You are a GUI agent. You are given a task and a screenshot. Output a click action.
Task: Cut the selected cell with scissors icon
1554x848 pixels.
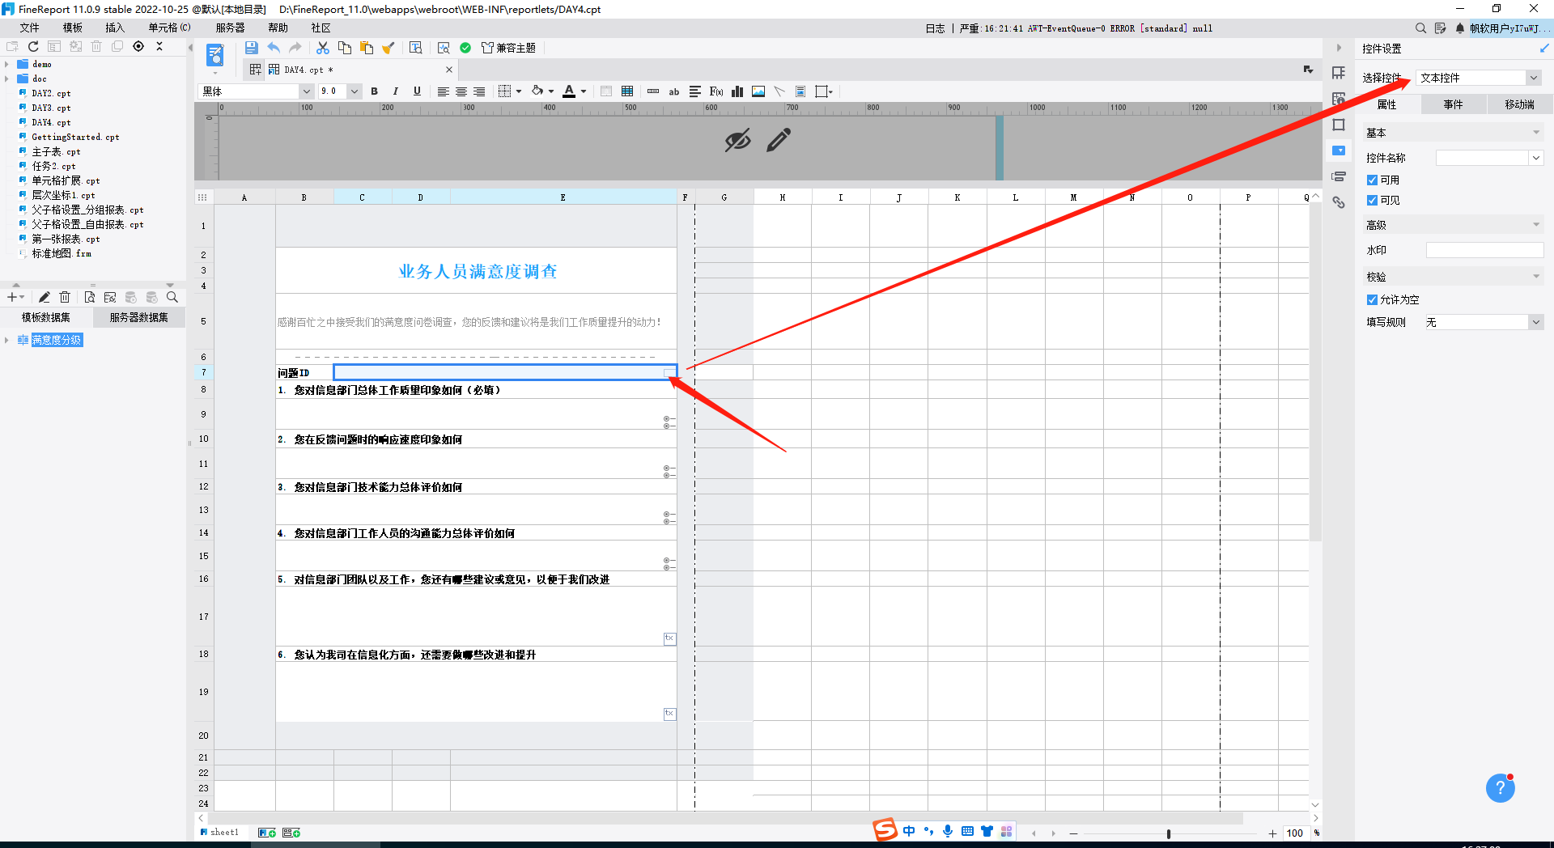323,48
